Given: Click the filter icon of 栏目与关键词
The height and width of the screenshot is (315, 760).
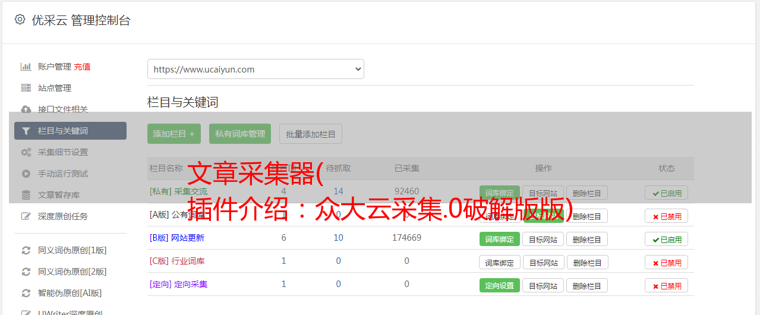Looking at the screenshot, I should click(x=26, y=131).
